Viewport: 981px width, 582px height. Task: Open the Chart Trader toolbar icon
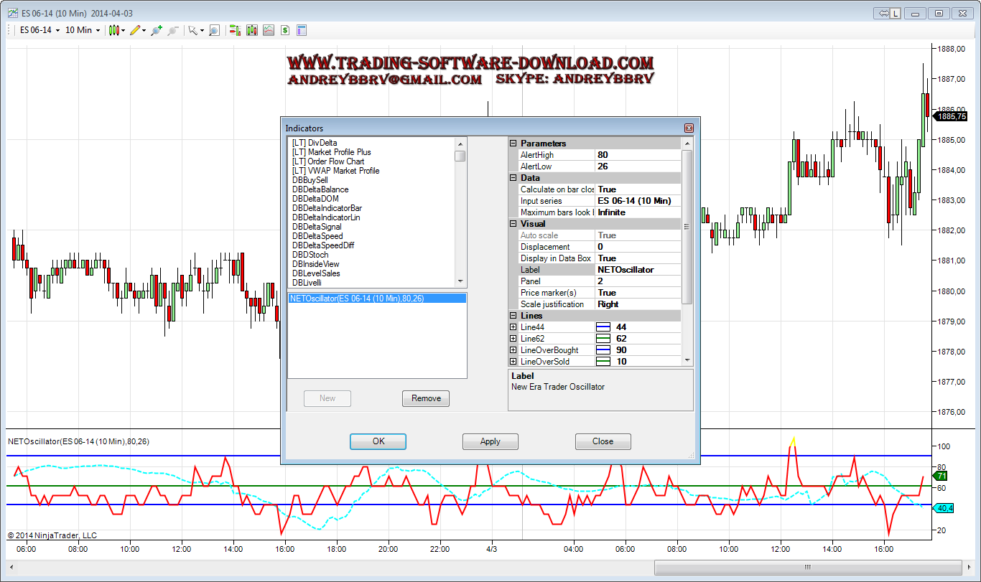click(x=234, y=30)
